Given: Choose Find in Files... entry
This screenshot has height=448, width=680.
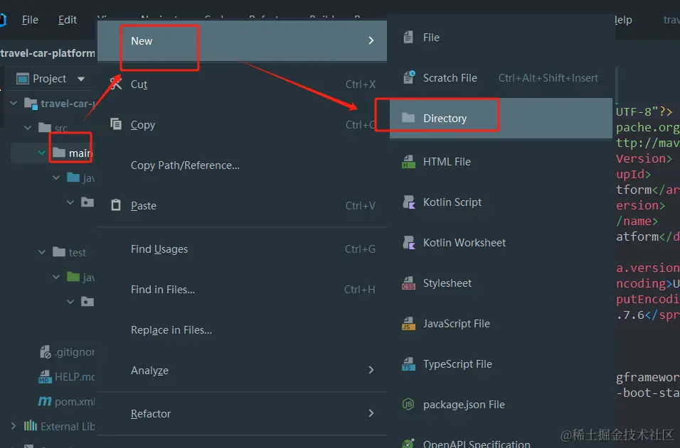Looking at the screenshot, I should pyautogui.click(x=242, y=289).
